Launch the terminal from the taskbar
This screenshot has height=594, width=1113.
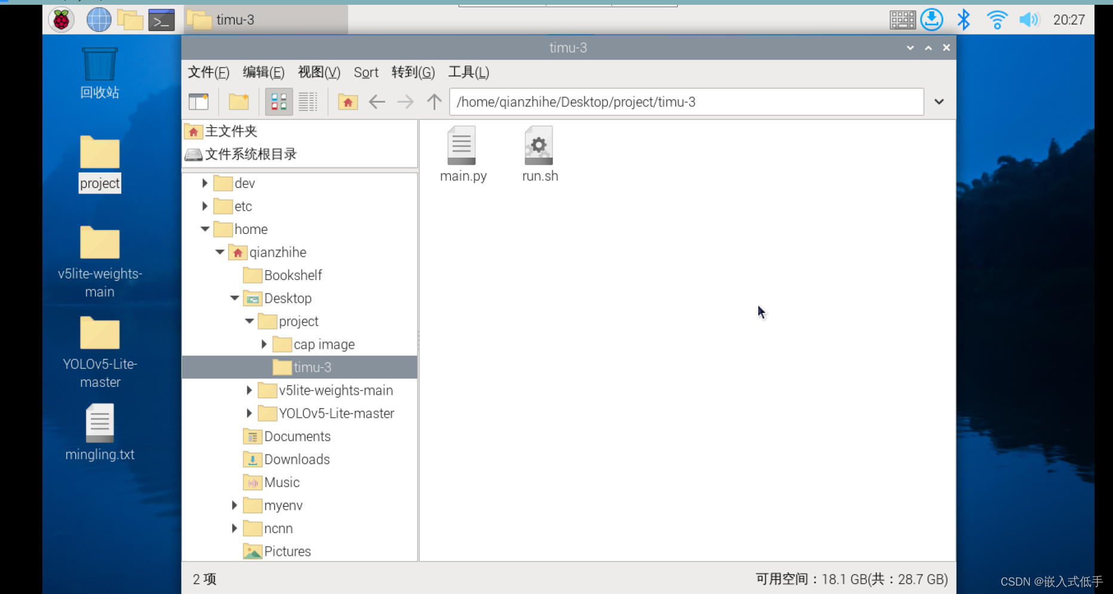click(161, 20)
